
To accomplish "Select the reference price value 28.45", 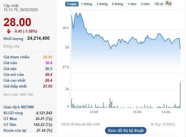I will click(48, 57).
